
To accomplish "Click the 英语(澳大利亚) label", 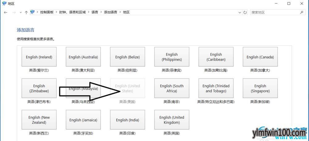I will pos(83,70).
